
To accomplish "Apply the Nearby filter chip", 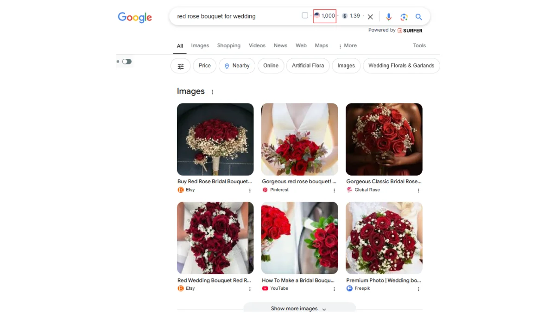I will coord(237,66).
